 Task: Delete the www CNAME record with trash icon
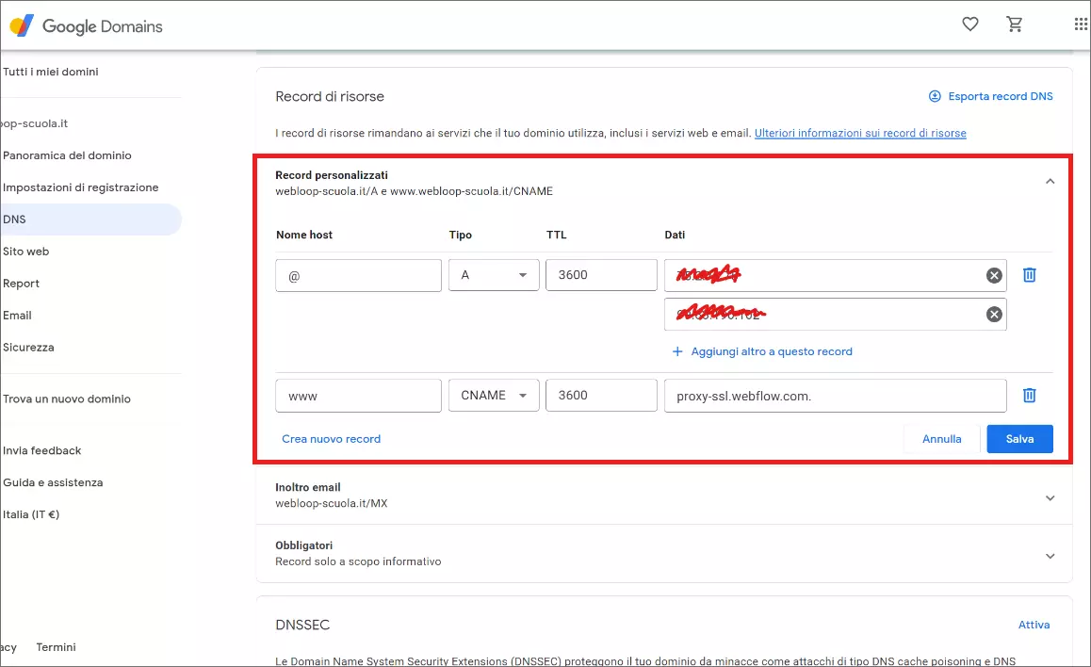[1030, 395]
